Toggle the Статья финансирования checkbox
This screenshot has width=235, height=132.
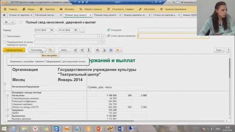(108, 36)
